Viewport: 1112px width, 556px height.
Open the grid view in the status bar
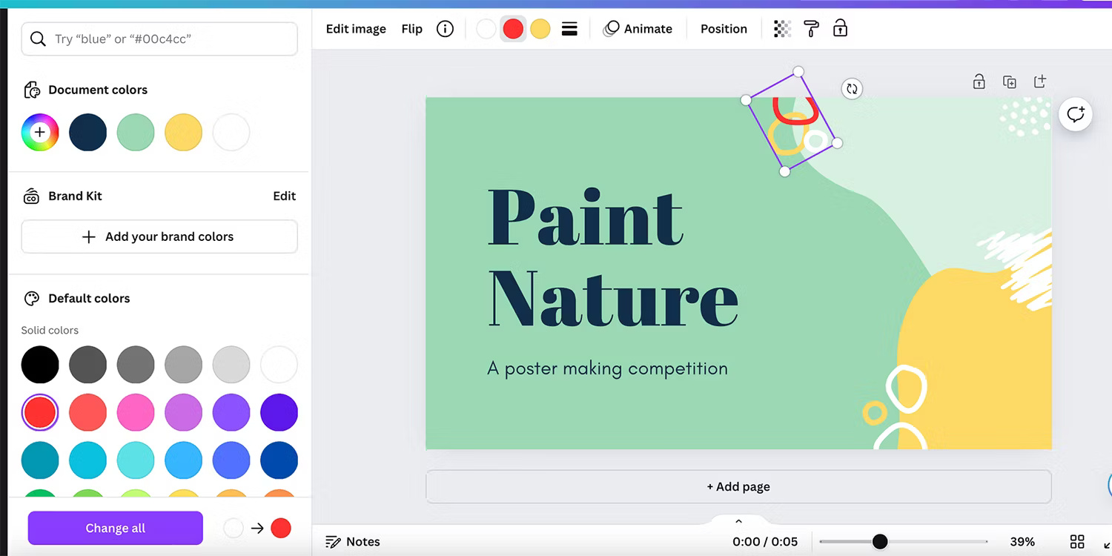(x=1077, y=542)
